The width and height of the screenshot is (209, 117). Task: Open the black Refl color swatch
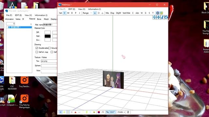click(48, 36)
